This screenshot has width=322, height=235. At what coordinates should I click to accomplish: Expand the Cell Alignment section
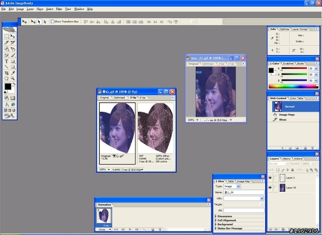[x=227, y=220]
